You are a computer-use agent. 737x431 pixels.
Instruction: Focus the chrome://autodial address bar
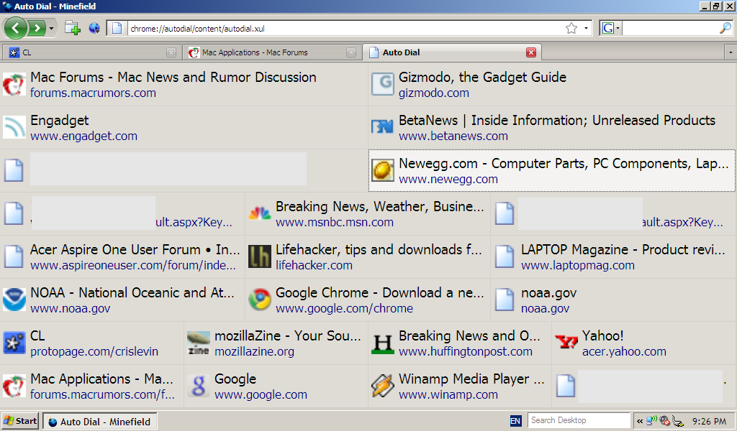345,29
